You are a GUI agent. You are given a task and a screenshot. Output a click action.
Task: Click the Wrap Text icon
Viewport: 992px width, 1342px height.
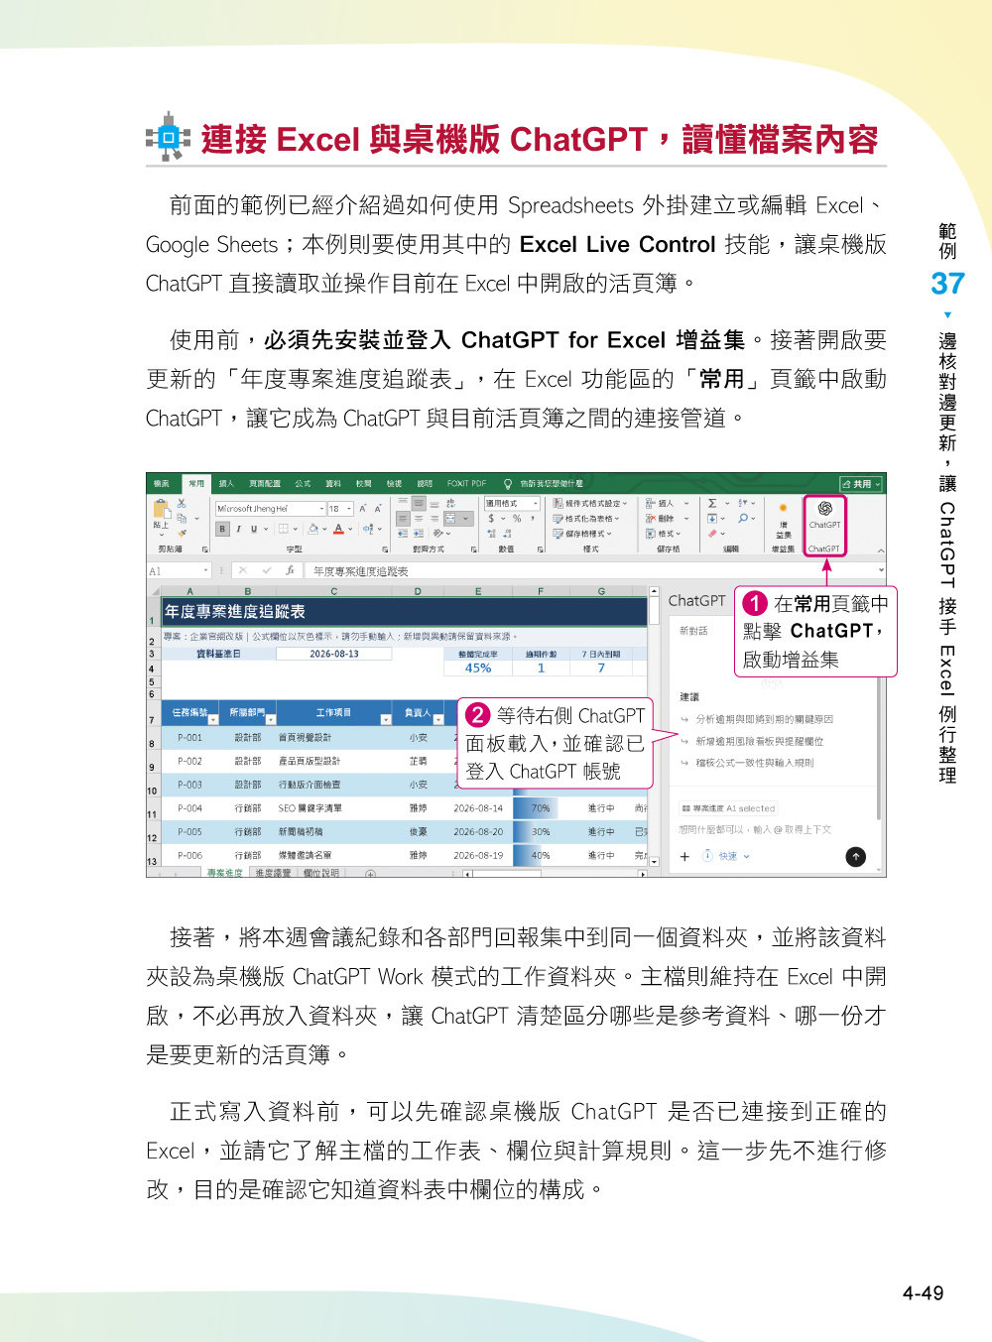[x=451, y=504]
